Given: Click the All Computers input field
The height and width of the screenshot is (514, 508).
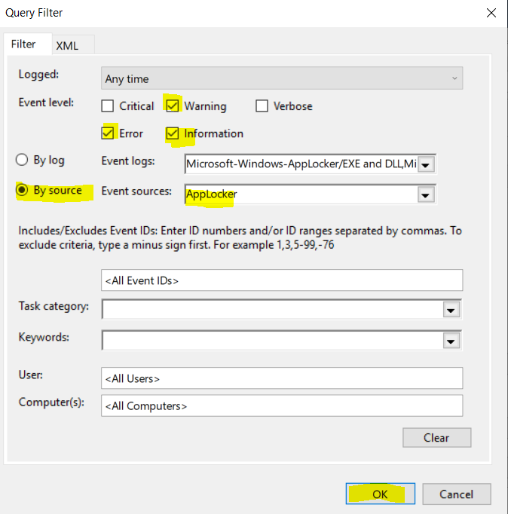Looking at the screenshot, I should coord(282,405).
